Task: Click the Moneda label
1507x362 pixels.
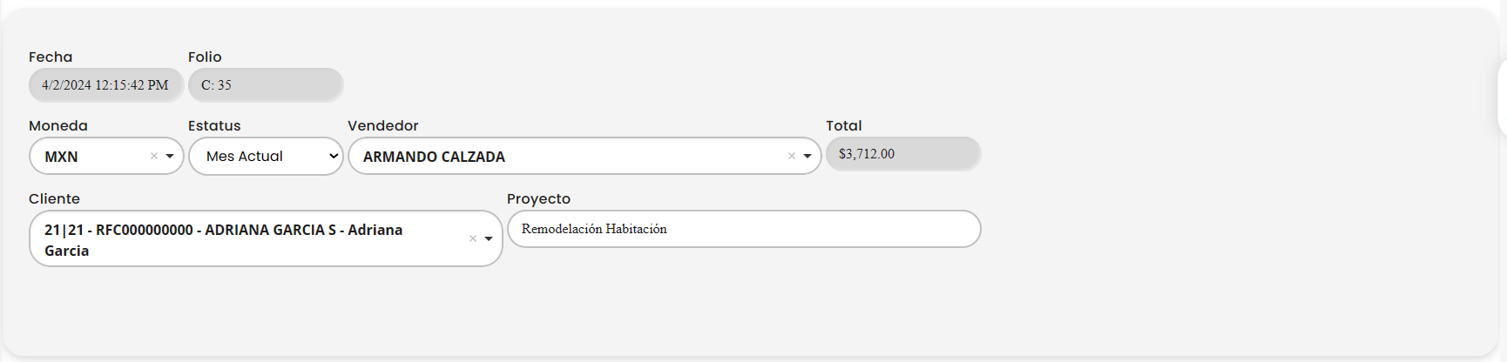Action: 58,126
